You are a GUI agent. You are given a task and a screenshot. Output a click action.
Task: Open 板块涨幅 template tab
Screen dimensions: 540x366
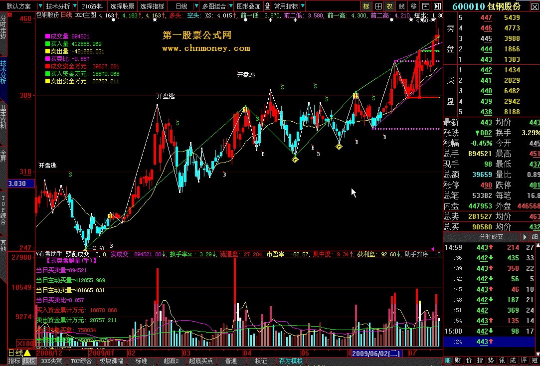[111, 361]
